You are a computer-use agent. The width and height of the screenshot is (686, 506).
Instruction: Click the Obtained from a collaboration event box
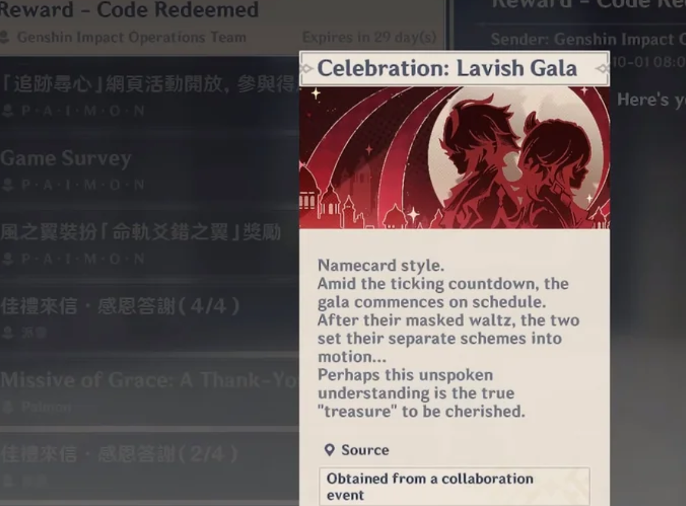(454, 486)
